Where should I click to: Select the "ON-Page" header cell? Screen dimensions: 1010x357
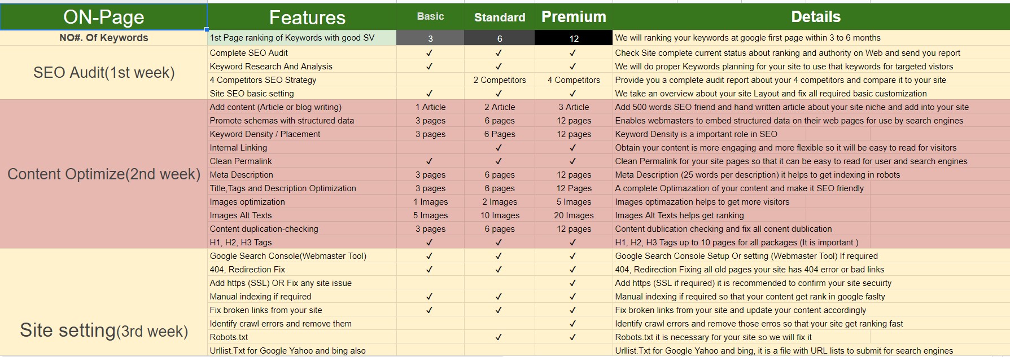(104, 17)
